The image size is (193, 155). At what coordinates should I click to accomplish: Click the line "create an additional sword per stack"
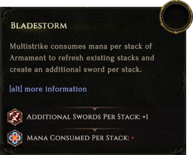point(76,70)
